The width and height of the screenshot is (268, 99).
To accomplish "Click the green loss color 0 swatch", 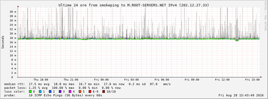I will click(x=30, y=92).
